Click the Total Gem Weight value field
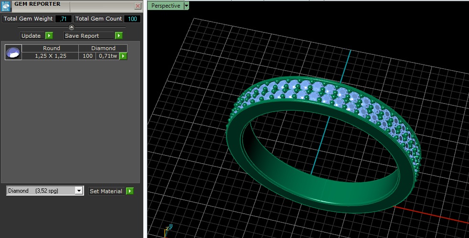The width and height of the screenshot is (469, 238). (x=64, y=19)
